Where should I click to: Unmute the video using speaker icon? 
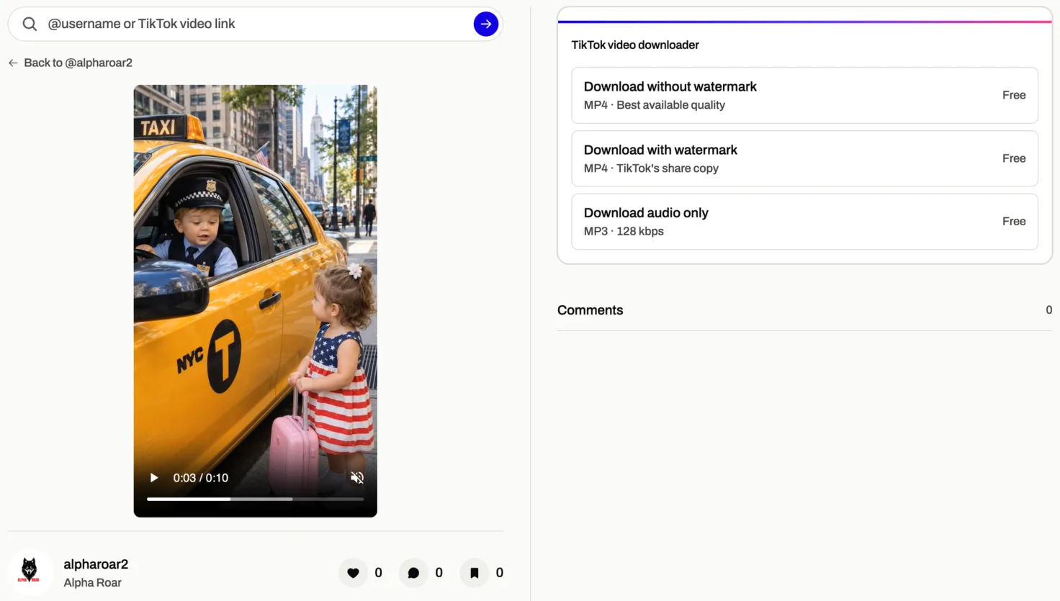coord(357,478)
